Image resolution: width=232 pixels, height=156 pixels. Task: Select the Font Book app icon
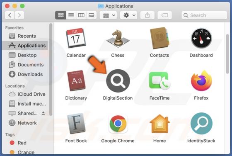point(76,123)
